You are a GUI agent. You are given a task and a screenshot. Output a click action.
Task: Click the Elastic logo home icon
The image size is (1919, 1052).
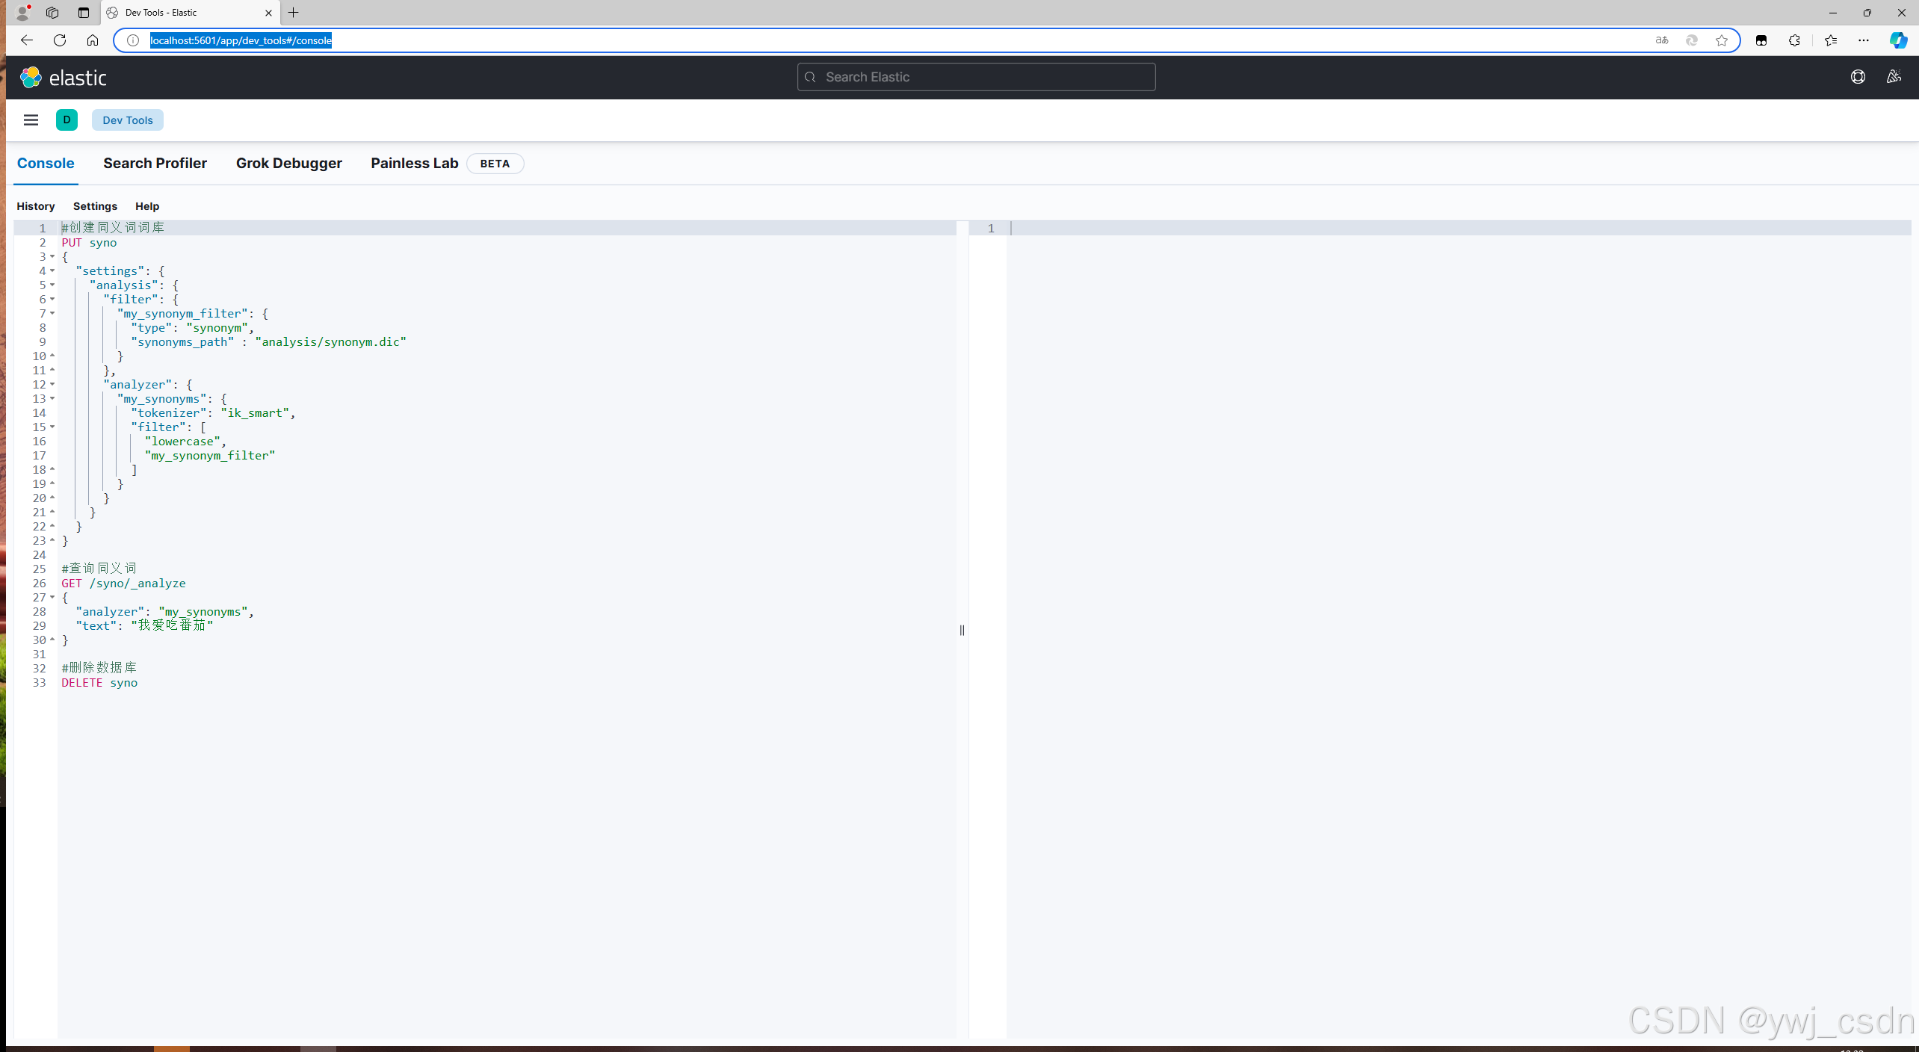31,77
